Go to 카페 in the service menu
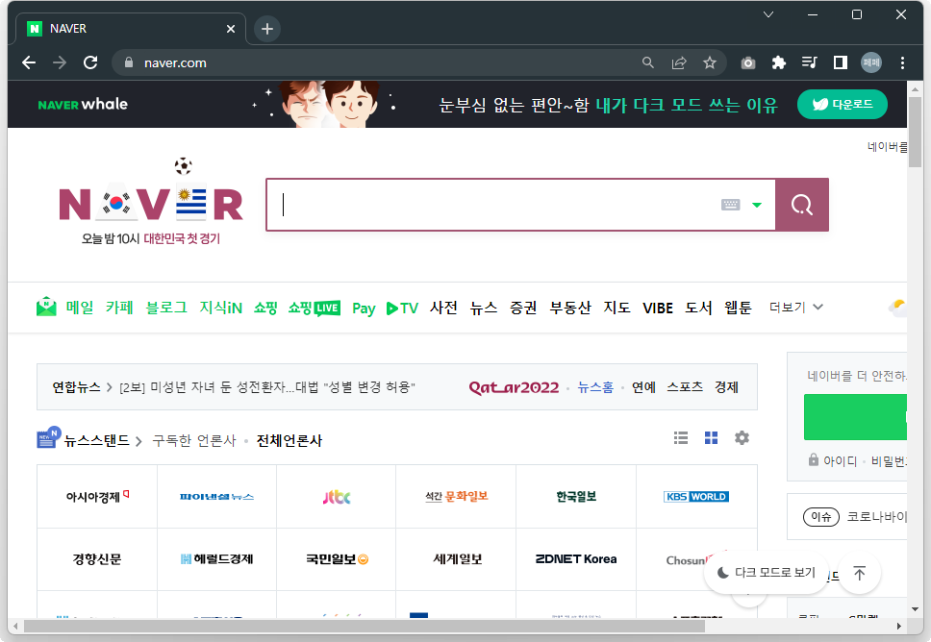The height and width of the screenshot is (642, 931). tap(119, 308)
